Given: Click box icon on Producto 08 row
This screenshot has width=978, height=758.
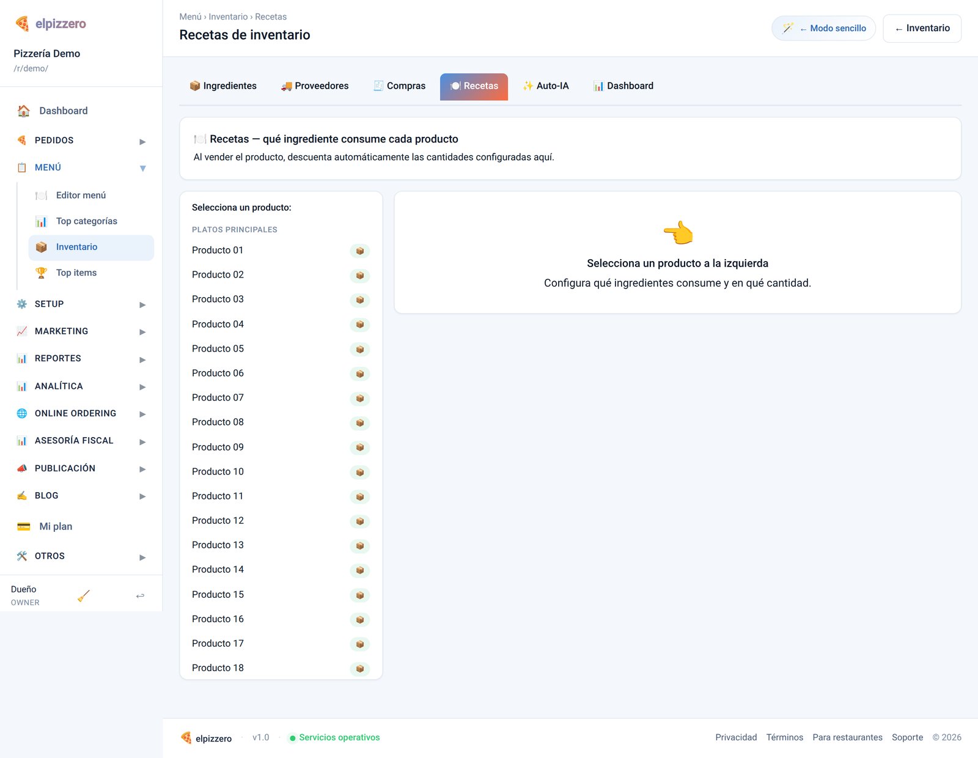Looking at the screenshot, I should (x=360, y=422).
